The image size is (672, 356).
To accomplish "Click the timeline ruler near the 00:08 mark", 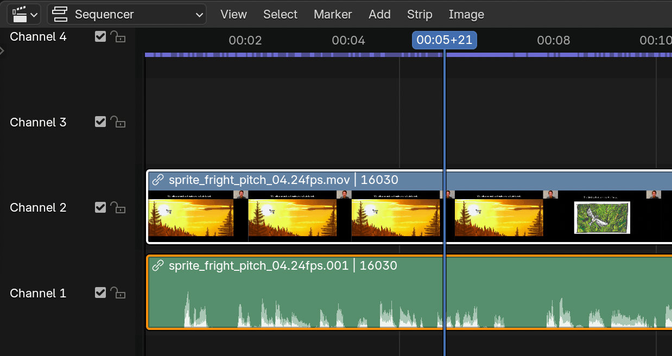I will click(x=553, y=40).
